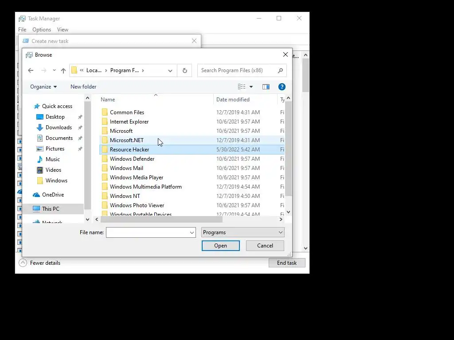Click the Program F... breadcrumb segment
Screen dimensions: 454x340
(x=125, y=70)
